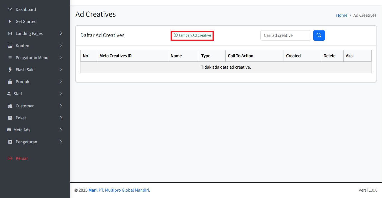Select Keluar to log out
This screenshot has height=198, width=382.
click(x=22, y=158)
